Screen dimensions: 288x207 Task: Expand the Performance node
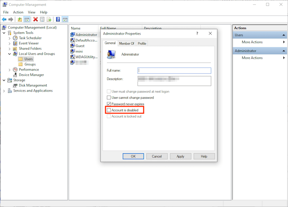coord(10,70)
